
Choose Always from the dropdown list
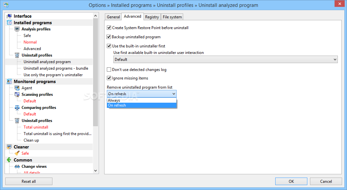point(142,100)
